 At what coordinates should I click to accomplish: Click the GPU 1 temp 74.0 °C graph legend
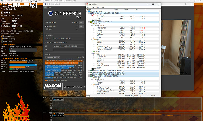(x=59, y=114)
